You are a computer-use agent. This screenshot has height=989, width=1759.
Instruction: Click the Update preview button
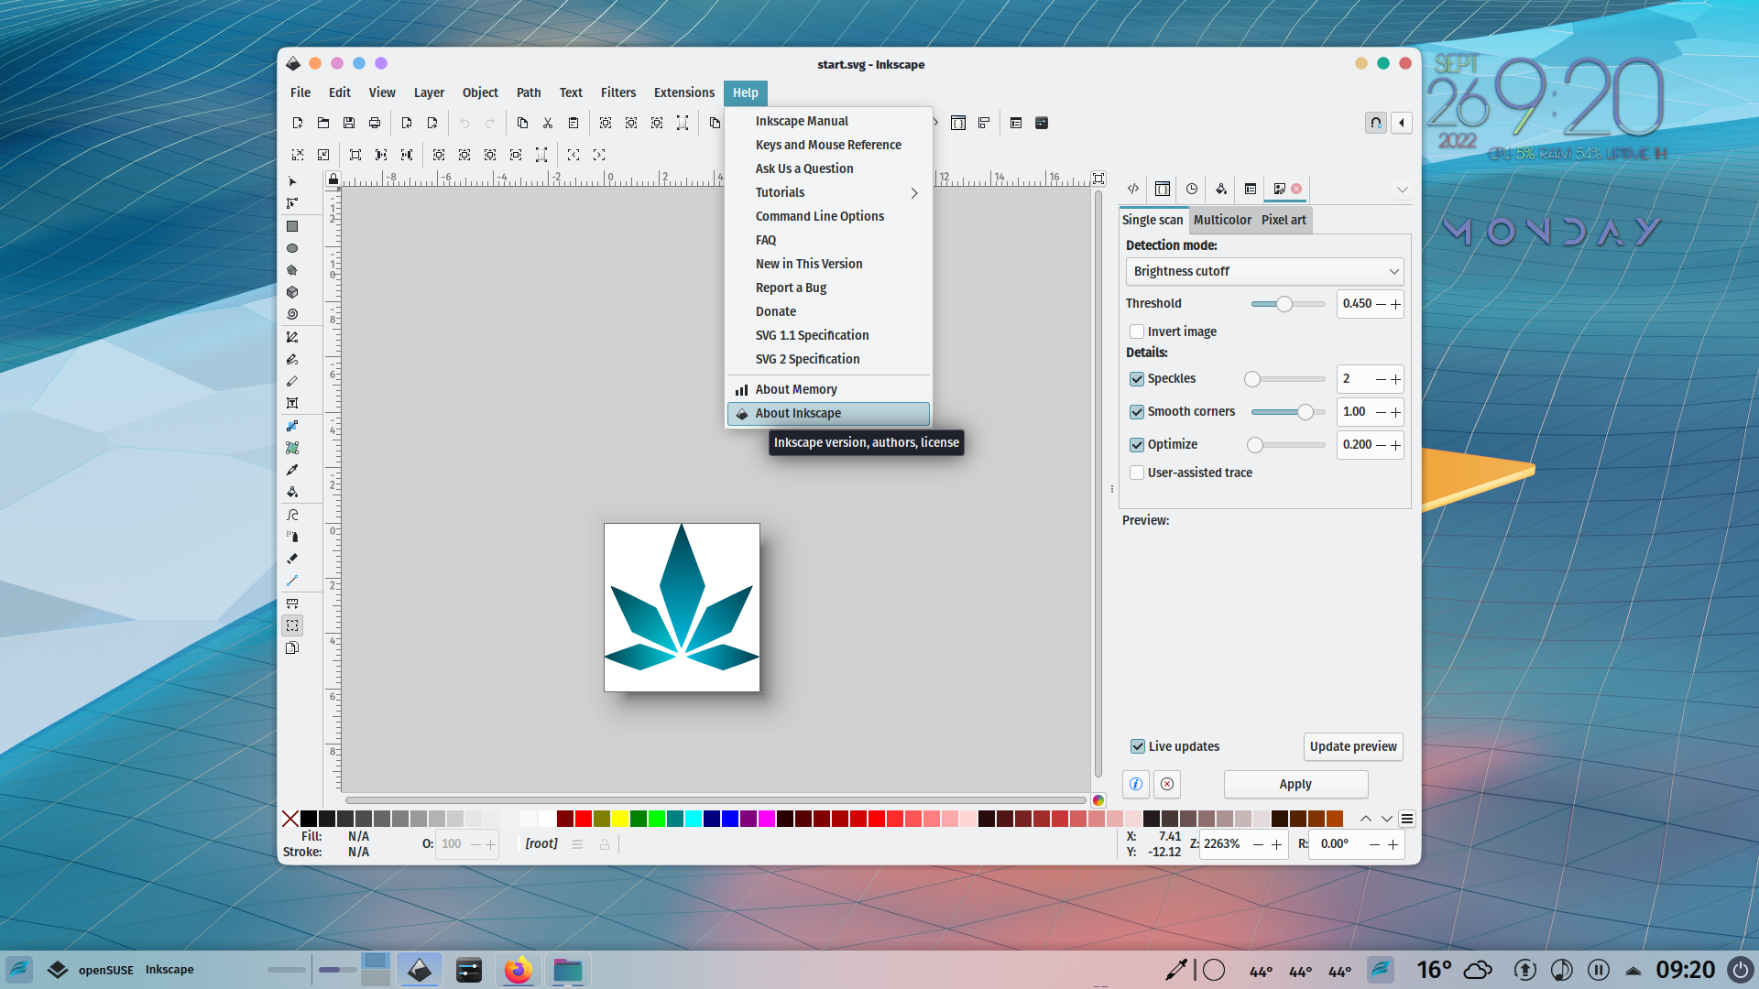(1353, 746)
